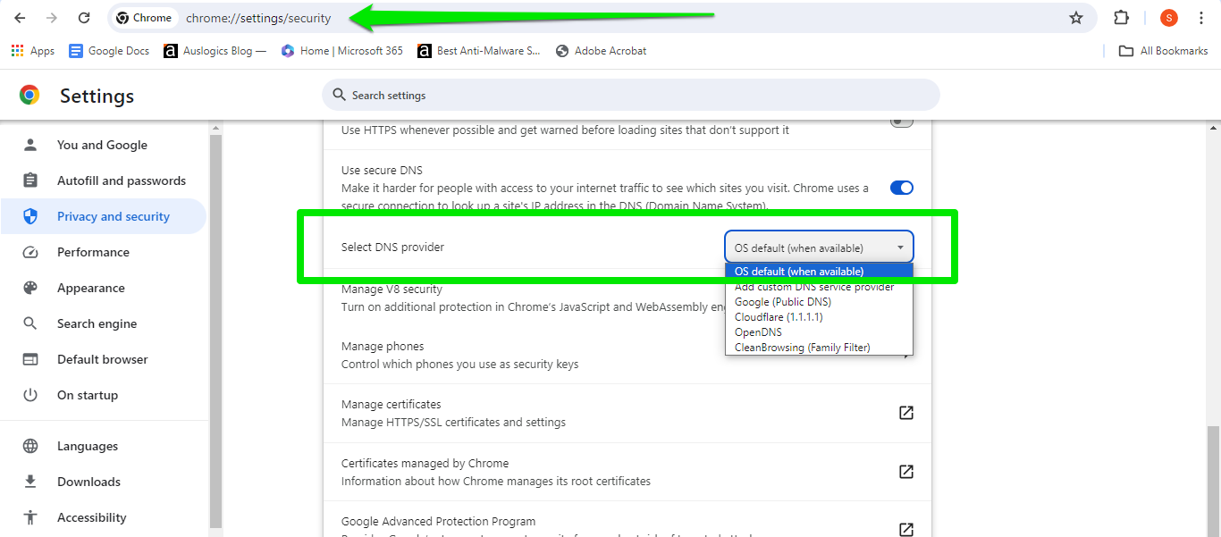Open Performance settings
This screenshot has height=537, width=1221.
click(104, 252)
